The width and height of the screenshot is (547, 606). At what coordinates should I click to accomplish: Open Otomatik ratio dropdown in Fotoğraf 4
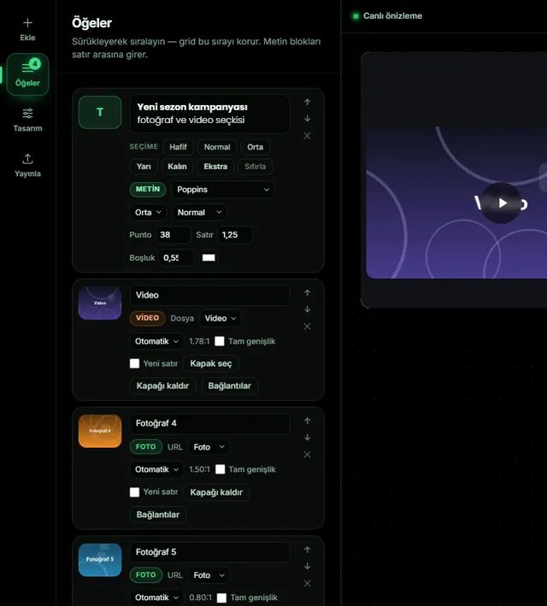click(156, 469)
